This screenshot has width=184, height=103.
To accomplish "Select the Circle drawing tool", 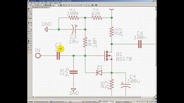I will [29, 39].
